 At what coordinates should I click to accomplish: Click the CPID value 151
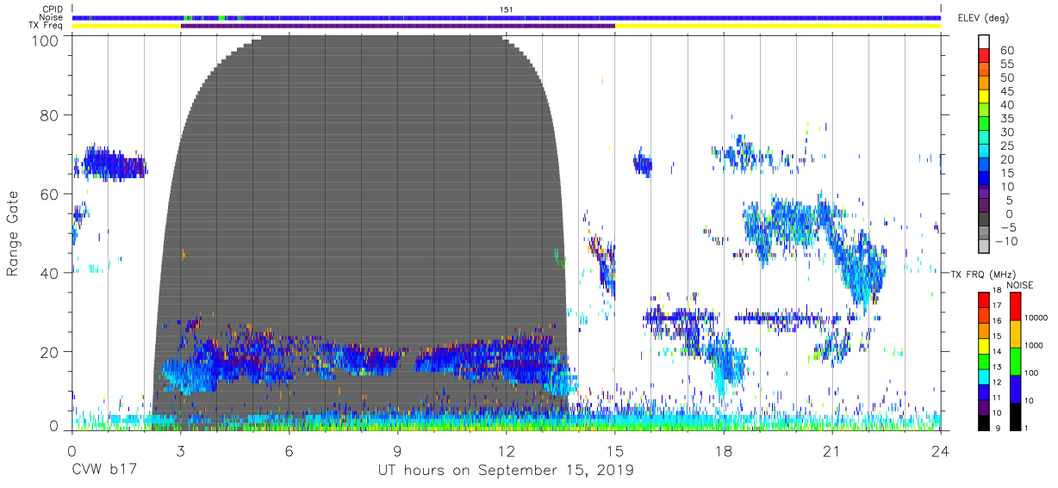tap(506, 9)
